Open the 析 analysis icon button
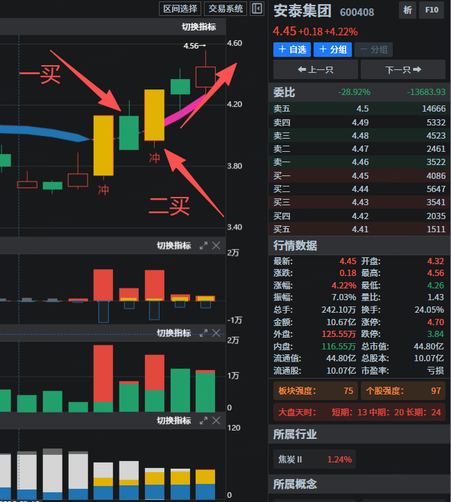Image resolution: width=451 pixels, height=502 pixels. (407, 10)
